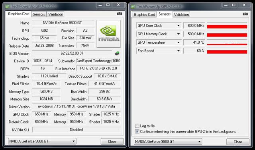The width and height of the screenshot is (255, 150).
Task: Open the Fan Speed sensor dropdown
Action: click(178, 51)
